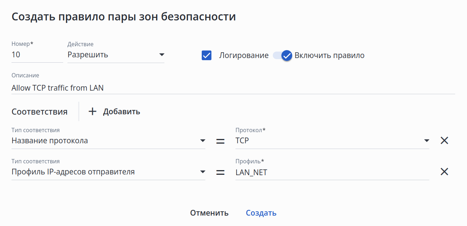Open the Протокол TCP dropdown arrow
The height and width of the screenshot is (226, 467).
tap(426, 140)
